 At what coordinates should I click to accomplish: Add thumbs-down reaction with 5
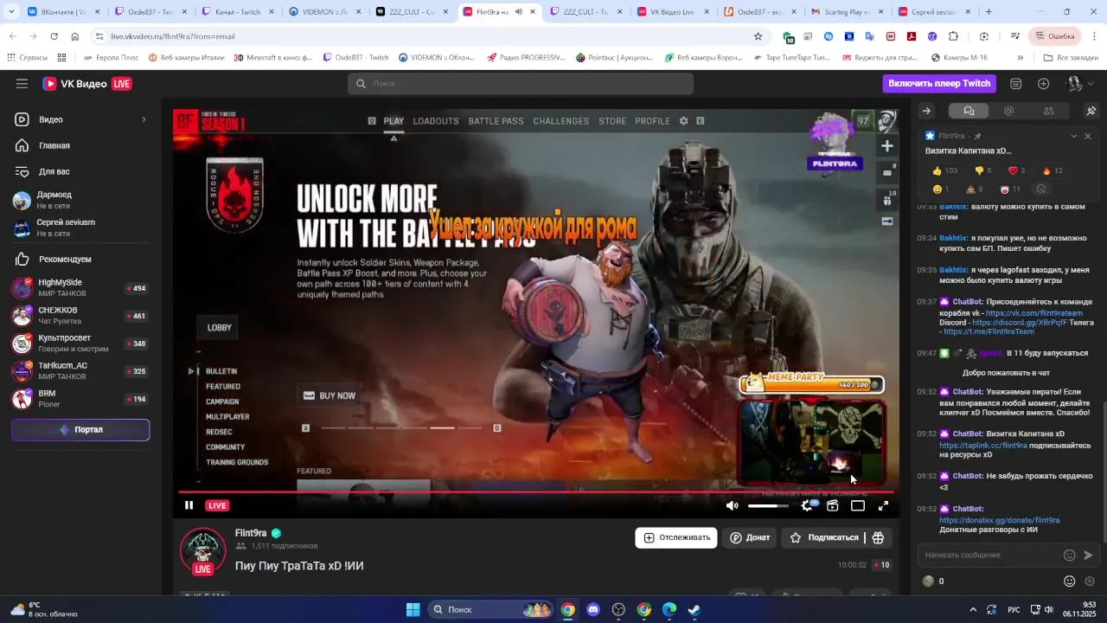[x=982, y=170]
